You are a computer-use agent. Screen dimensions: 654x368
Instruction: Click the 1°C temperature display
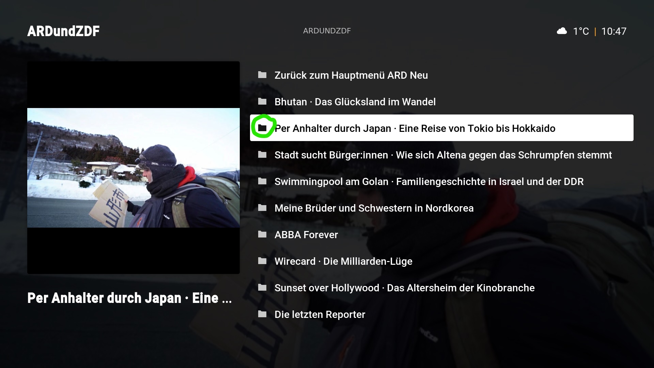click(581, 31)
